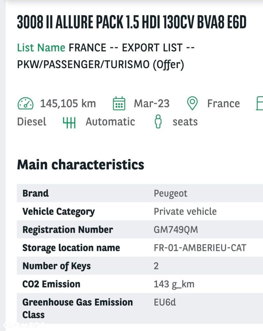This screenshot has height=331, width=263.
Task: Click the CO2 Emission label
Action: [51, 284]
